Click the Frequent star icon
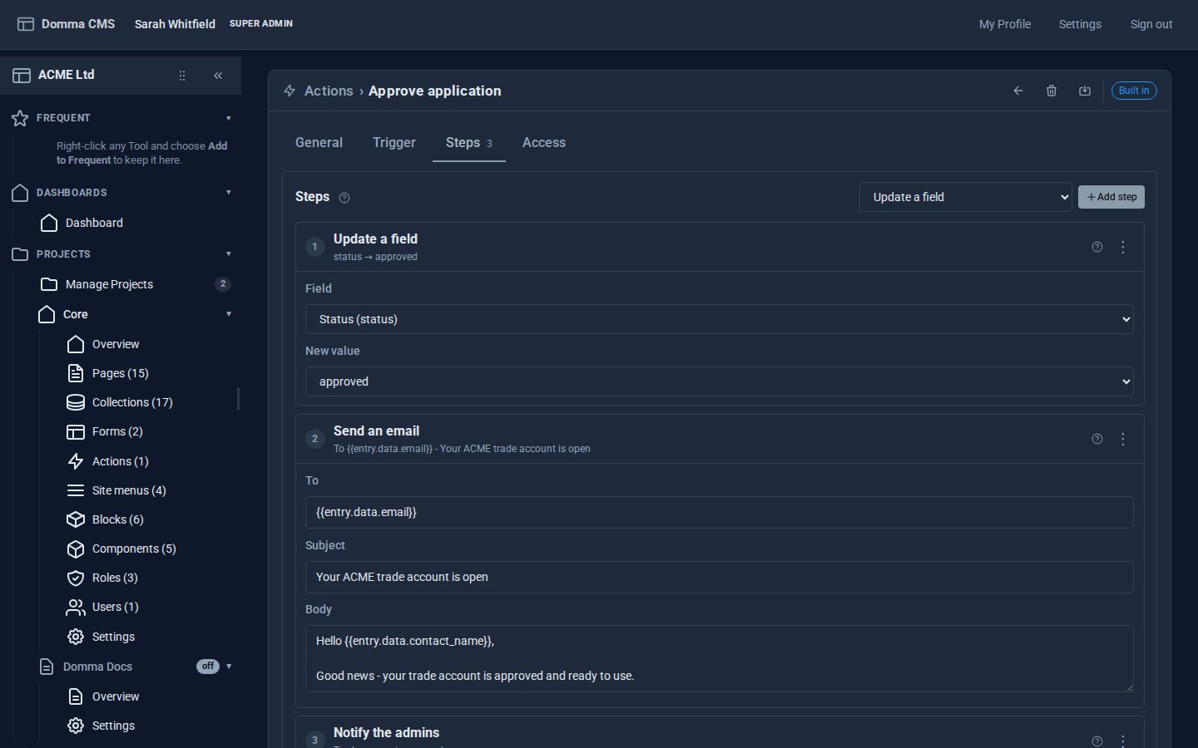The width and height of the screenshot is (1198, 748). coord(20,118)
